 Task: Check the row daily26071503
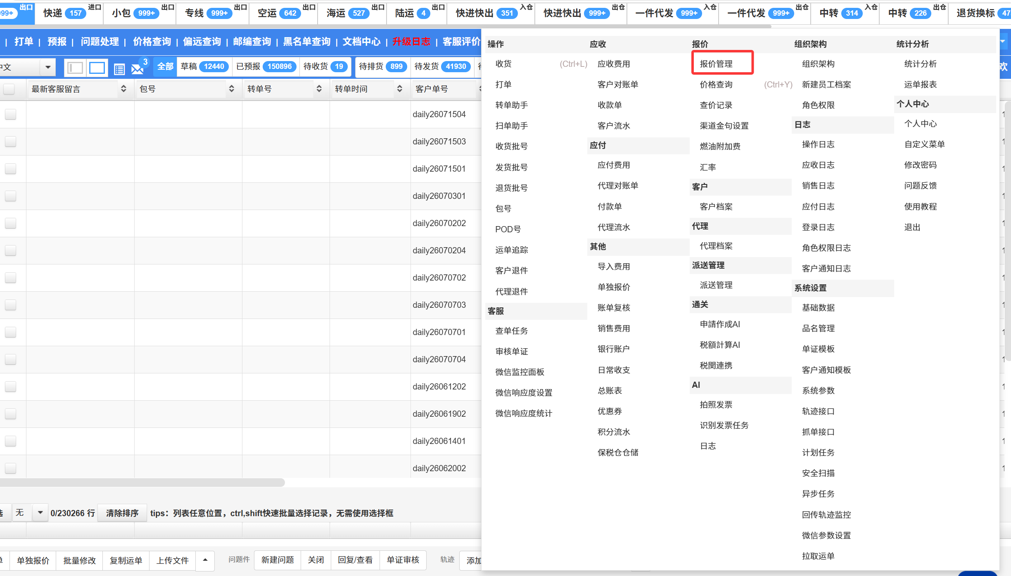coord(10,142)
